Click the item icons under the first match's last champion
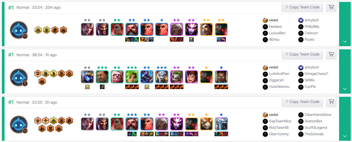 coord(221,39)
